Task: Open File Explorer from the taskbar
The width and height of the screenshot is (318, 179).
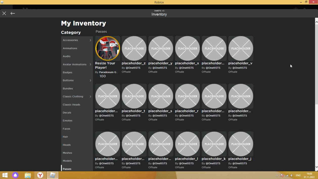Action: [28, 175]
